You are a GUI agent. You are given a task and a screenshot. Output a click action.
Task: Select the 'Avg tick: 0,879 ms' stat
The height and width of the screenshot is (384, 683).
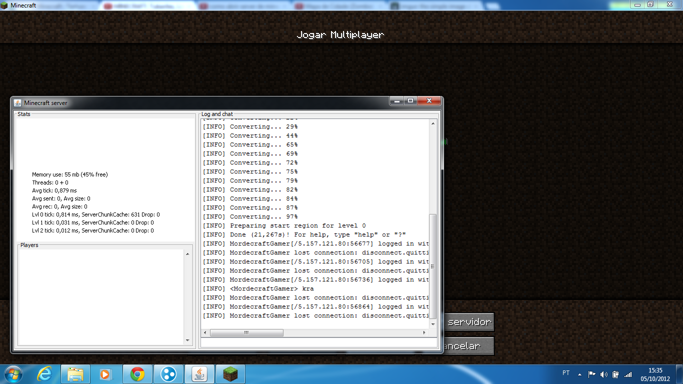tap(54, 190)
